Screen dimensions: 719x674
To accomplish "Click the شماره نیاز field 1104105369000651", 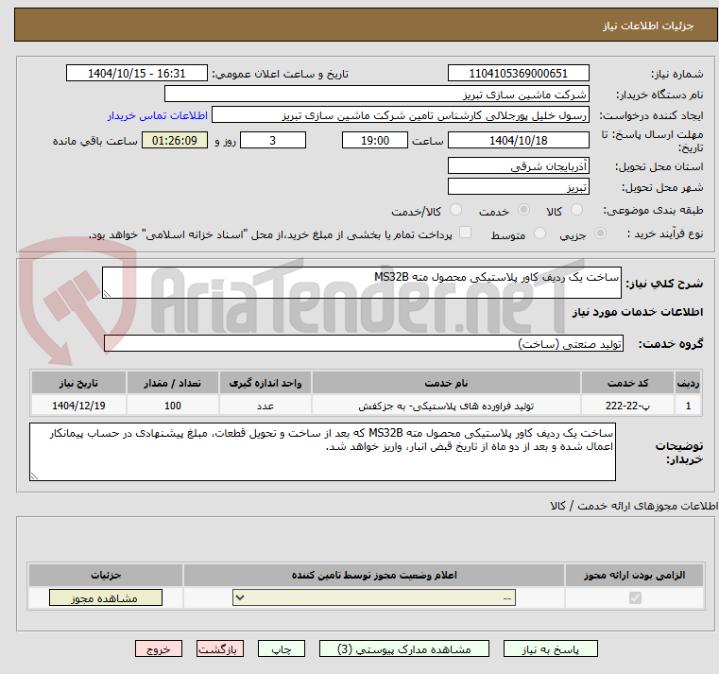I will coord(518,73).
